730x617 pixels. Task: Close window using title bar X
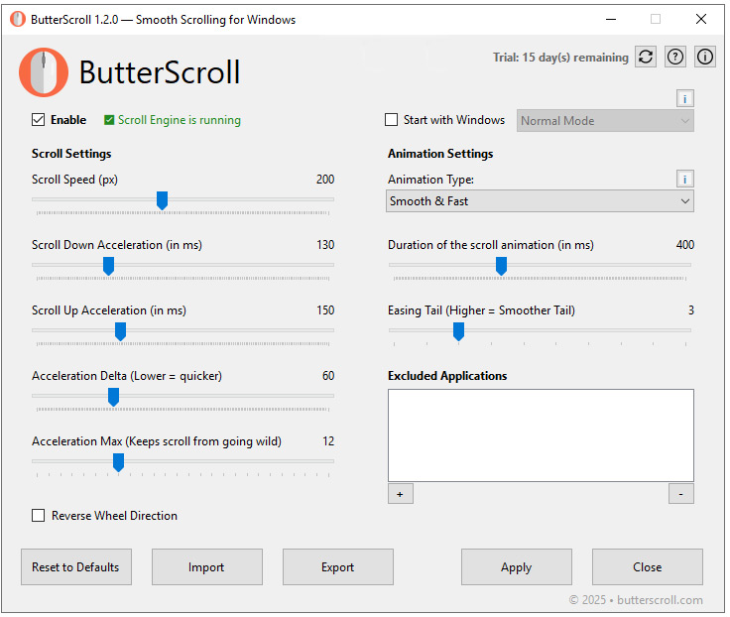pyautogui.click(x=701, y=19)
